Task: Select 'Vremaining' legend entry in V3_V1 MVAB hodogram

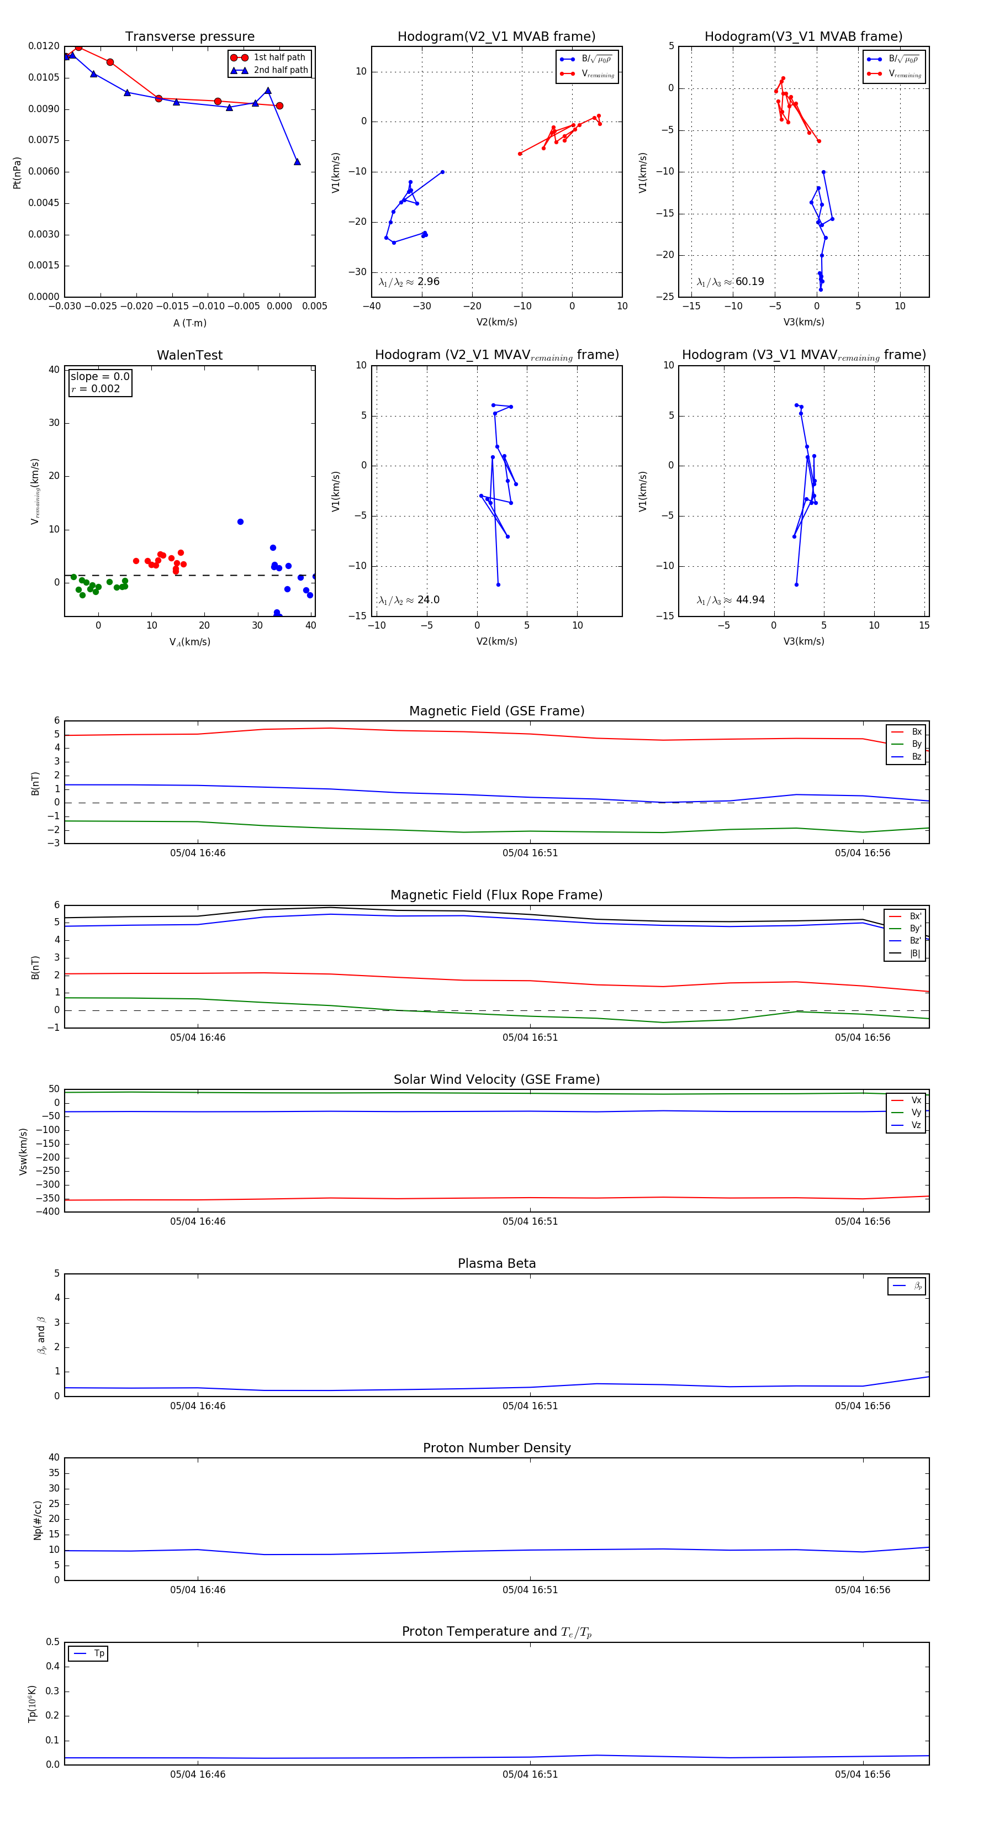Action: [x=894, y=73]
